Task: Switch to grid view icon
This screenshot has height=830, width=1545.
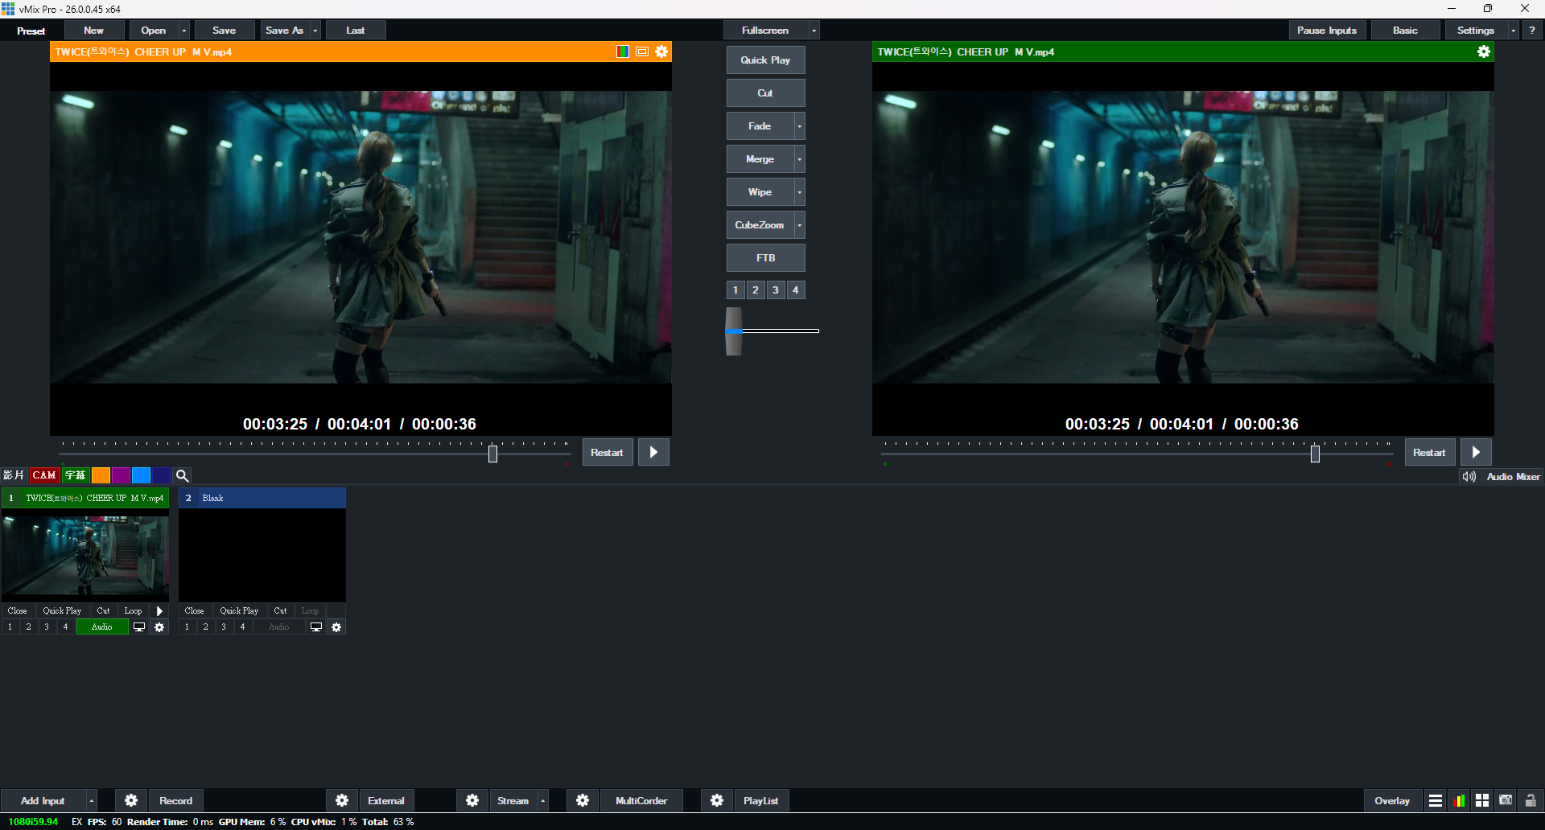Action: pos(1482,800)
